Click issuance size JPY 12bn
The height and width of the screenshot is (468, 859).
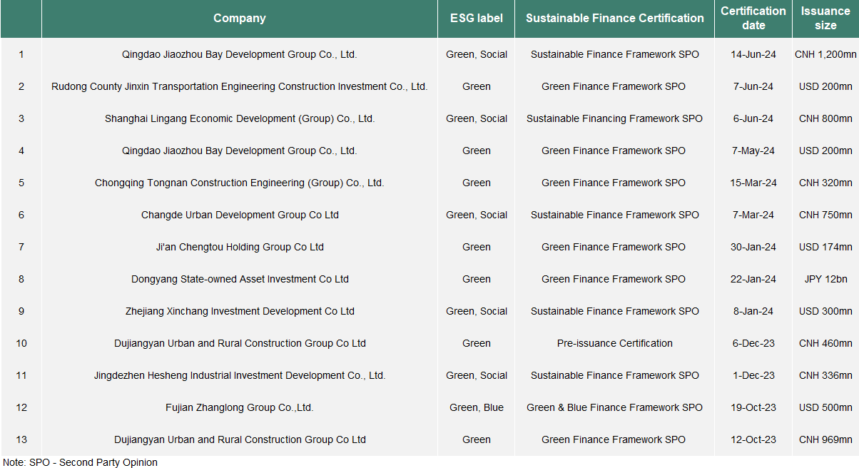point(825,279)
